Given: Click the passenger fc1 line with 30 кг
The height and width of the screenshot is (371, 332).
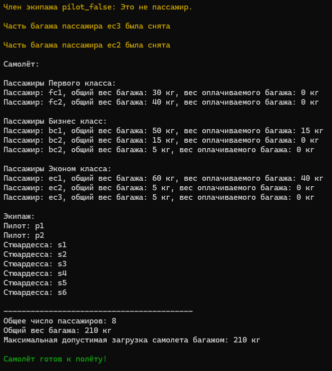Looking at the screenshot, I should tap(161, 93).
